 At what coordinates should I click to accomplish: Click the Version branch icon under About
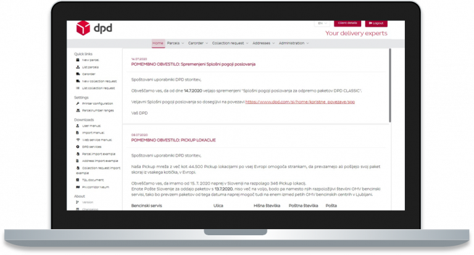pyautogui.click(x=78, y=202)
